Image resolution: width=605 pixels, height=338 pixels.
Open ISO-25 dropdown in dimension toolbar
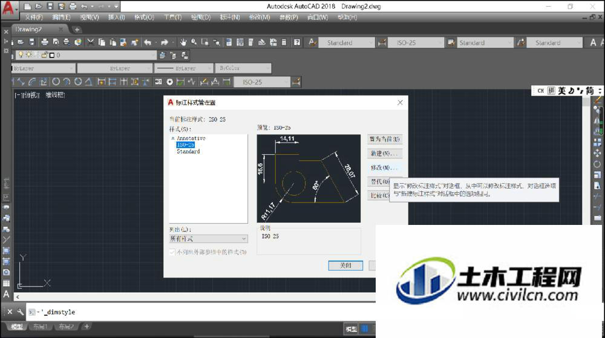click(262, 82)
